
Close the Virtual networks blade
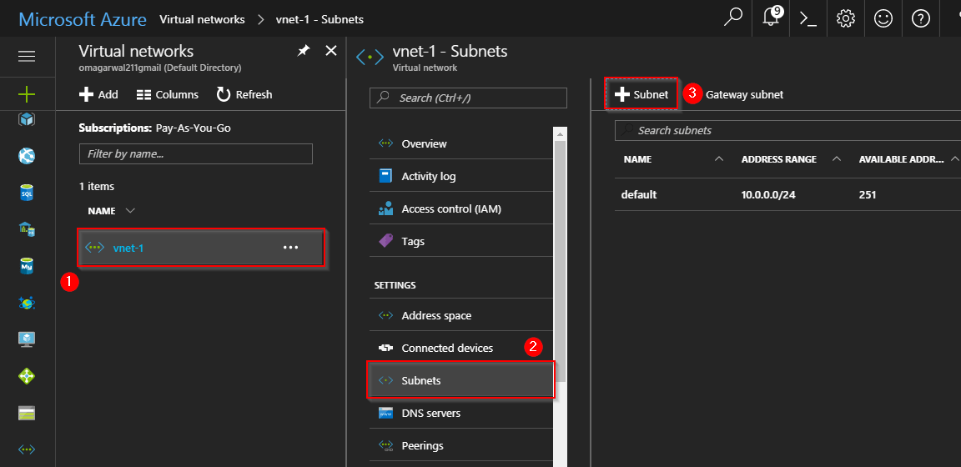(331, 52)
